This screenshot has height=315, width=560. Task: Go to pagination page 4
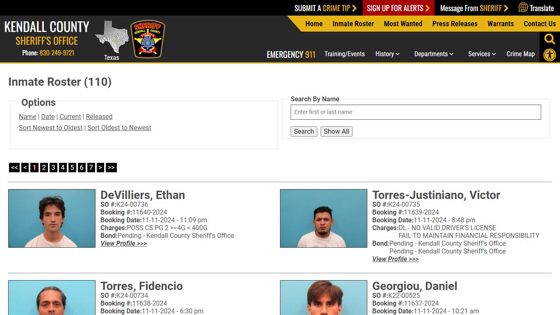point(63,167)
